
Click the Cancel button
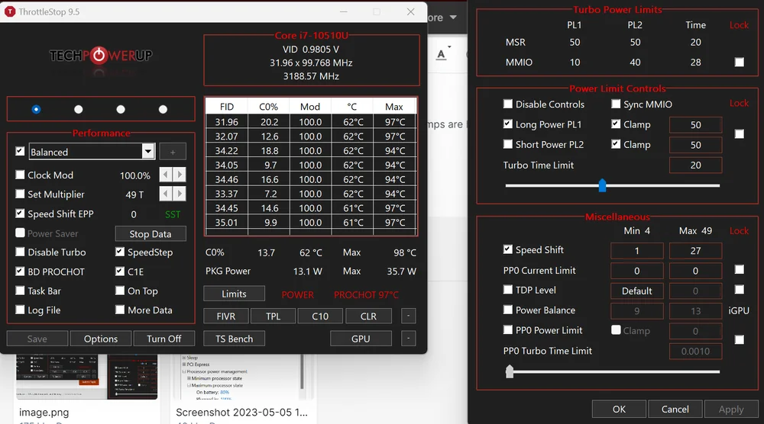(x=675, y=409)
